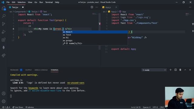Open more actions for right editor group

[190, 7]
